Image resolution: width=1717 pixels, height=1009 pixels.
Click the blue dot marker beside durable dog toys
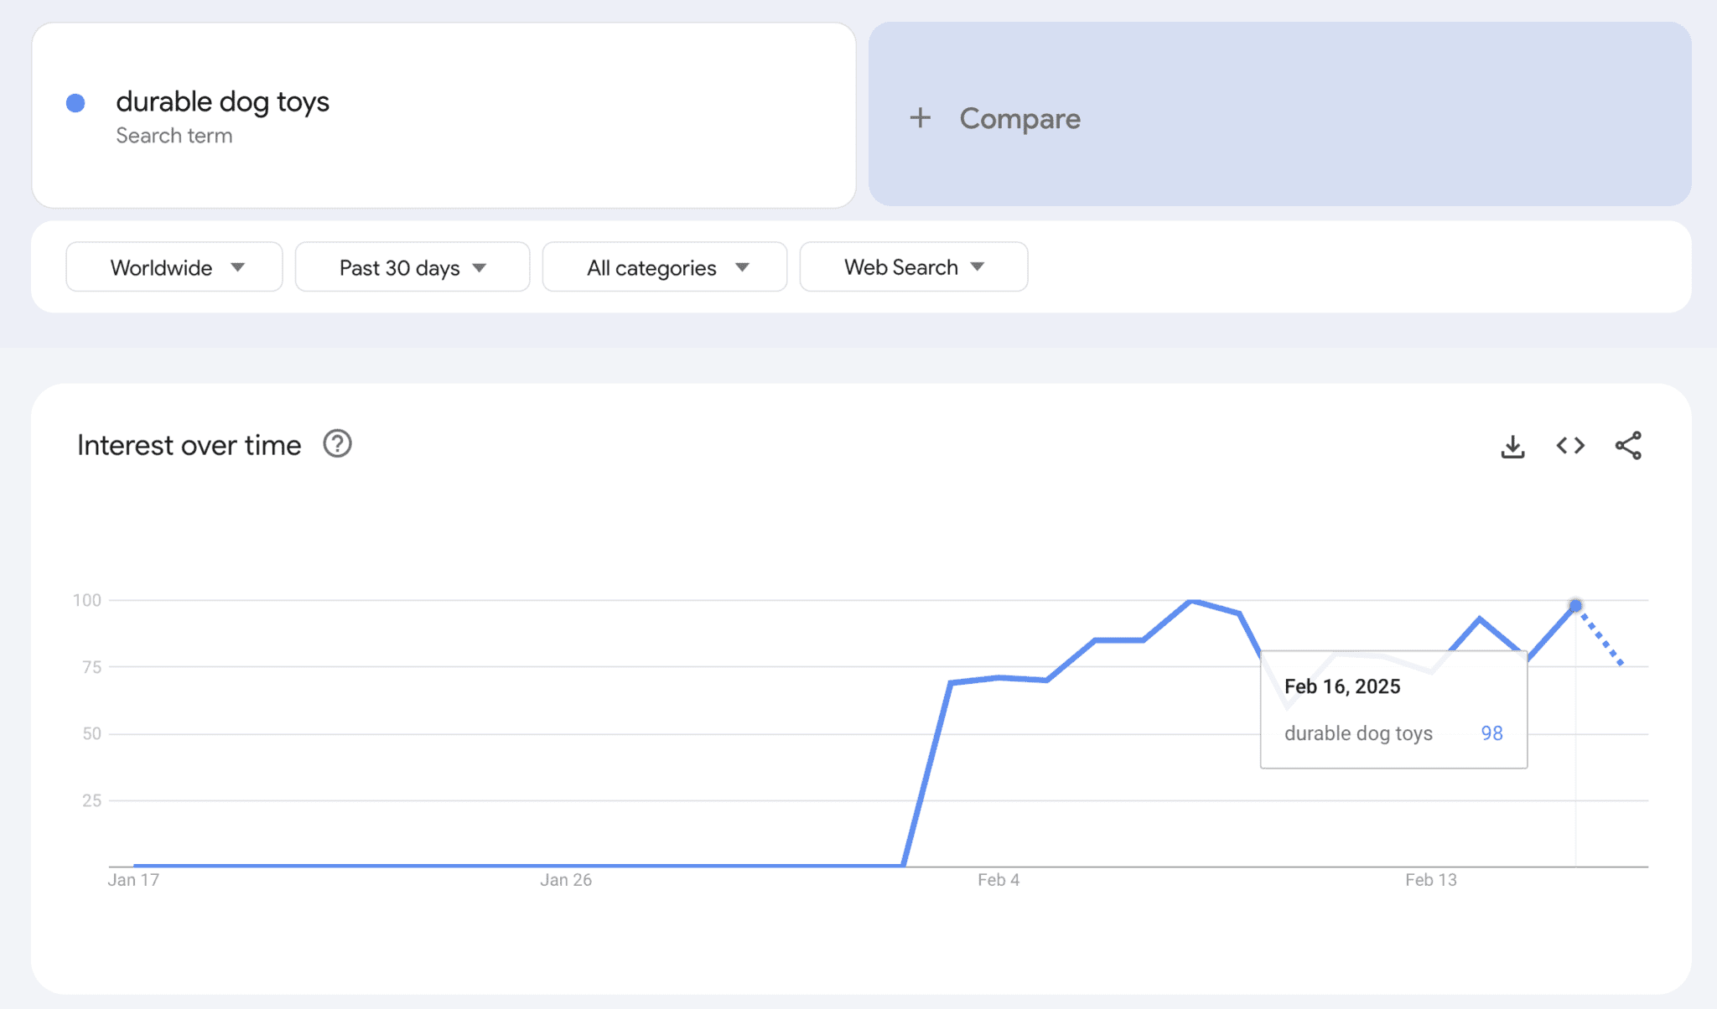[x=76, y=101]
